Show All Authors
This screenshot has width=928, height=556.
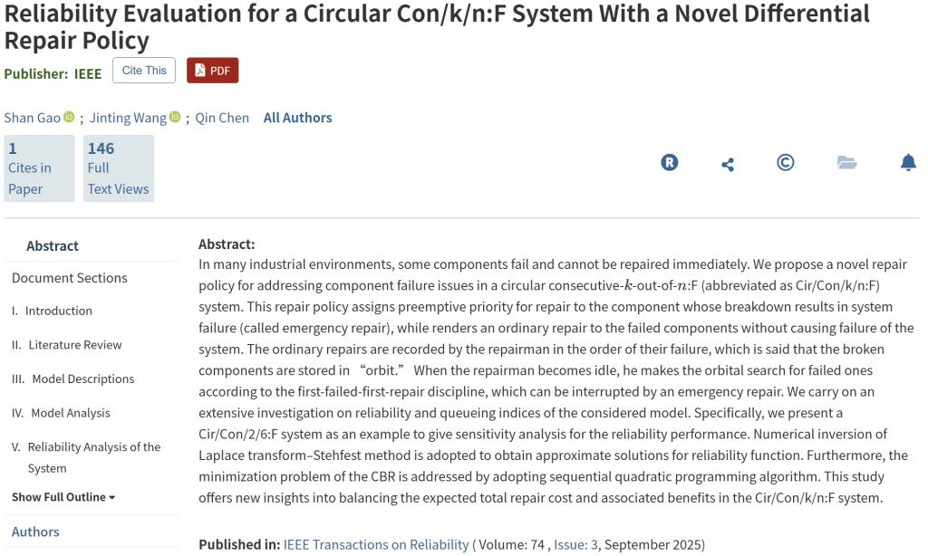point(297,118)
